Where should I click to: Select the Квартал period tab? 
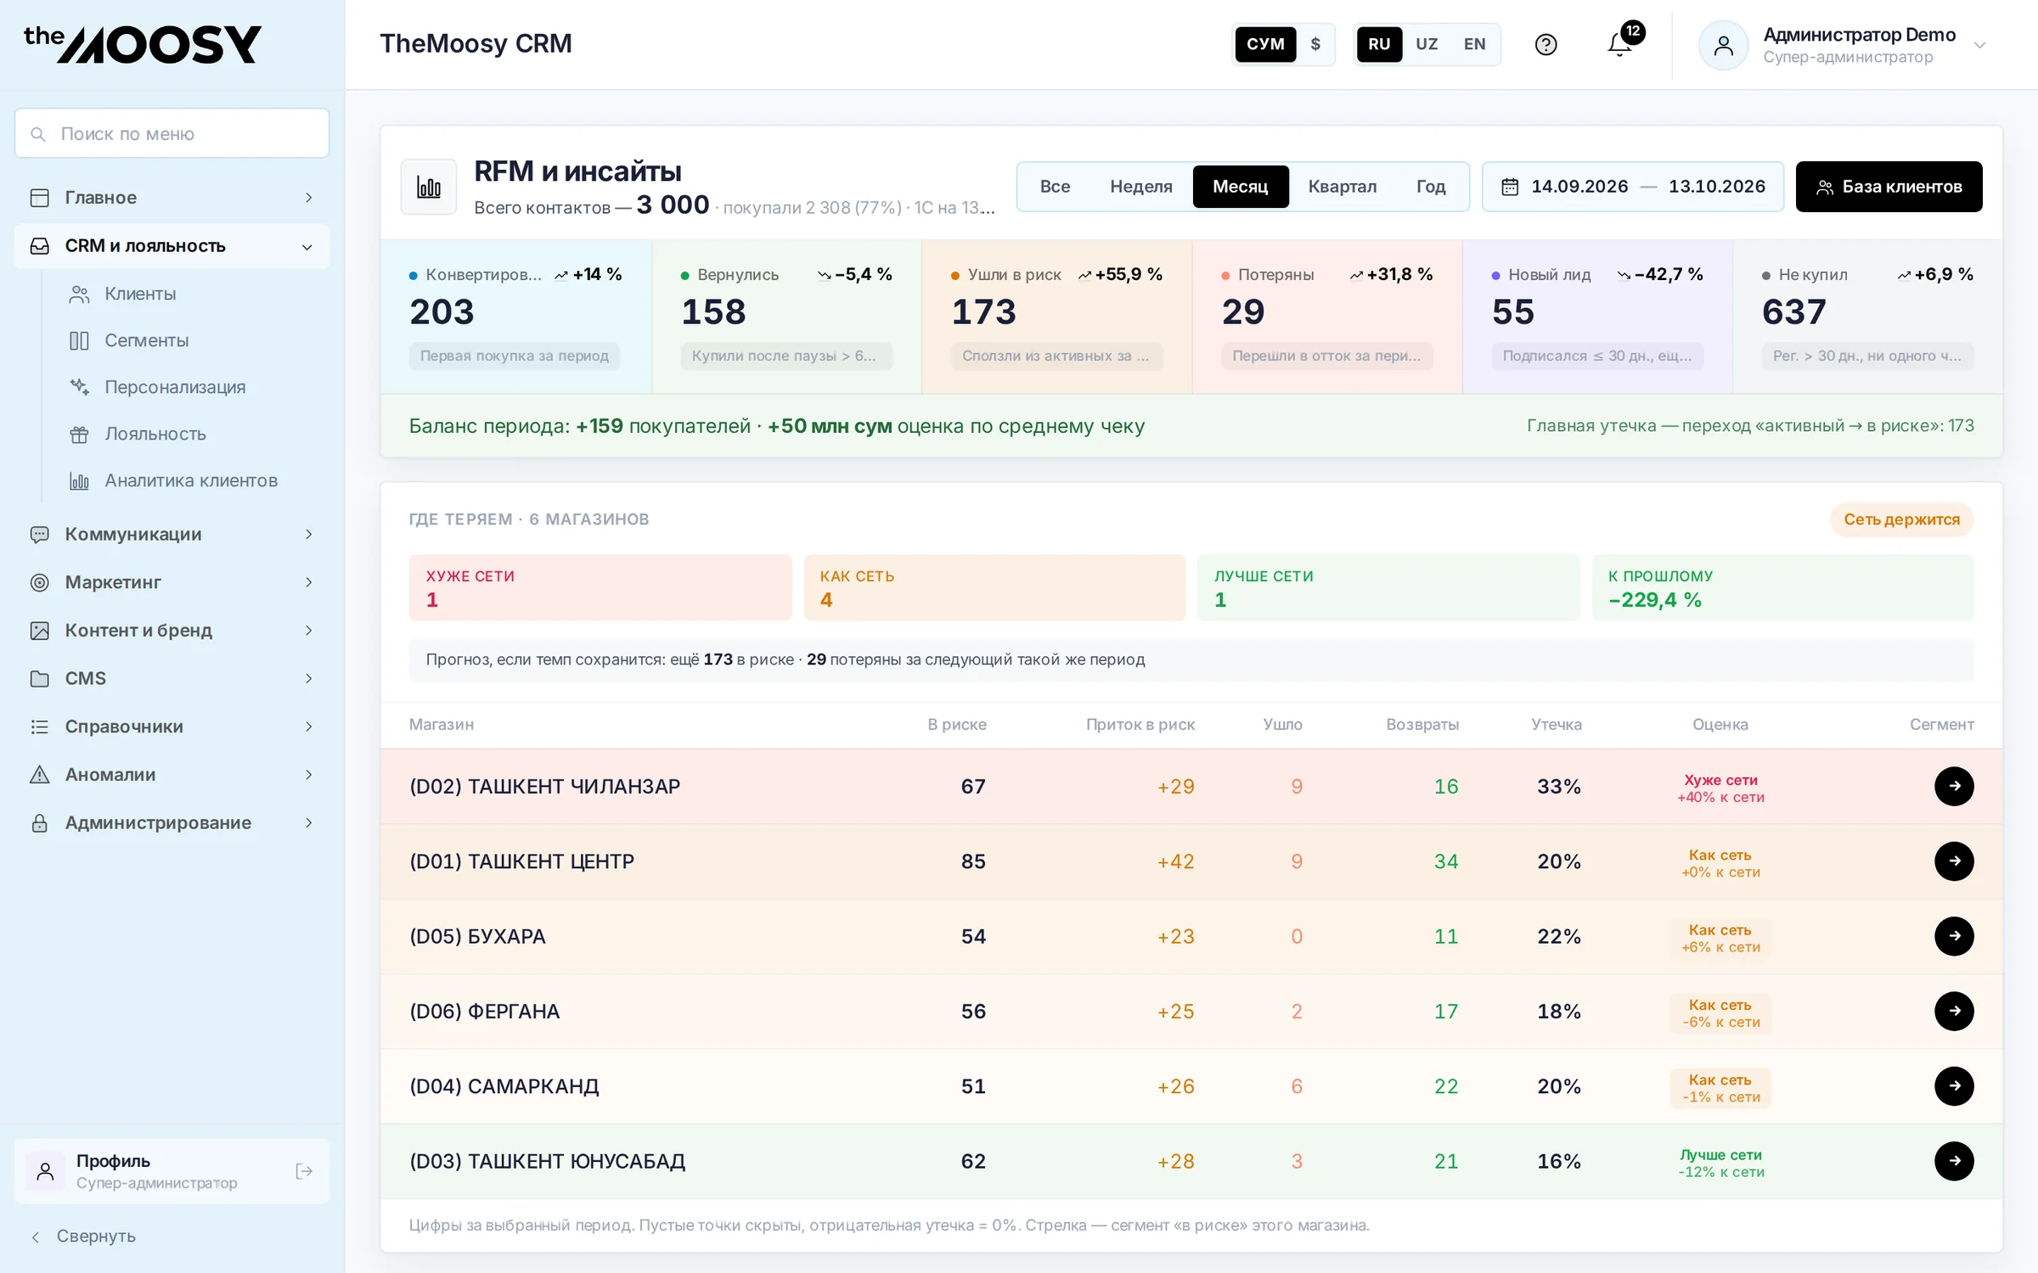(1342, 187)
